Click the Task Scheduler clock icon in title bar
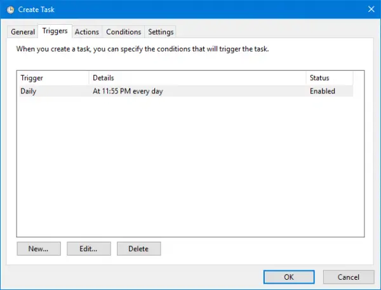 click(10, 10)
